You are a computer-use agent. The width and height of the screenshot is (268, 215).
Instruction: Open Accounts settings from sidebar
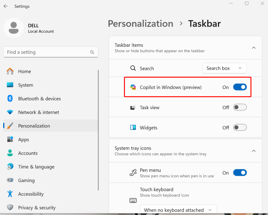(x=10, y=153)
